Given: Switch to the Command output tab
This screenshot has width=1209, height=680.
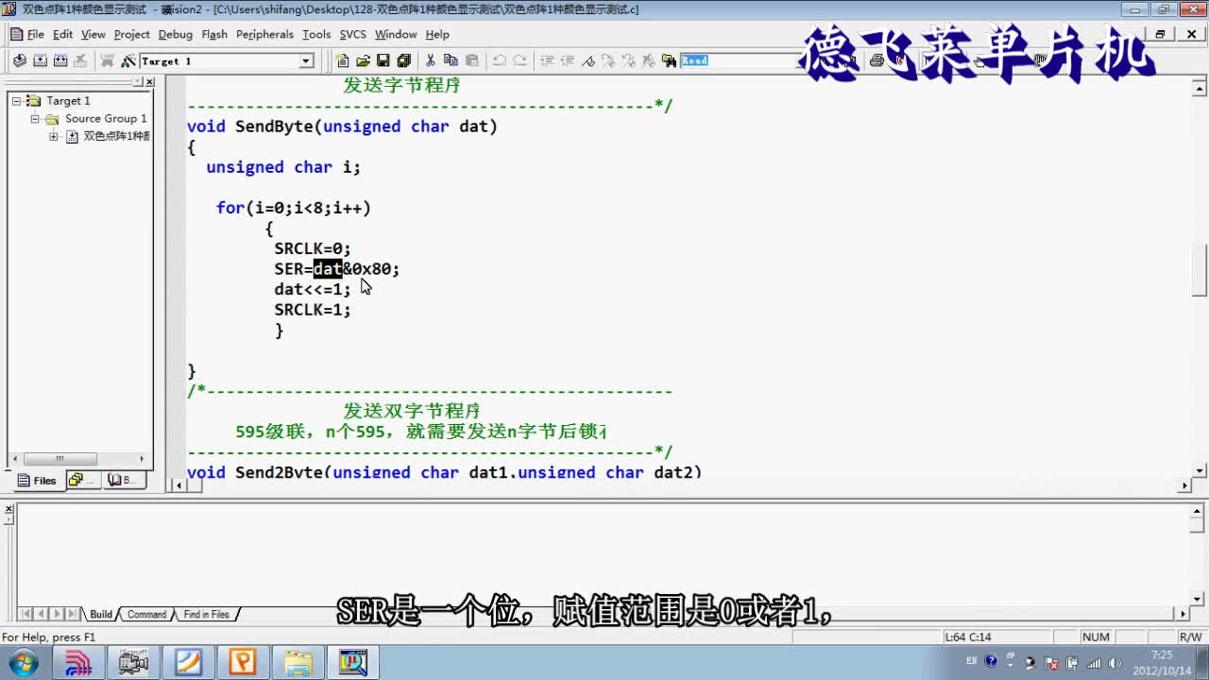Looking at the screenshot, I should pos(146,614).
